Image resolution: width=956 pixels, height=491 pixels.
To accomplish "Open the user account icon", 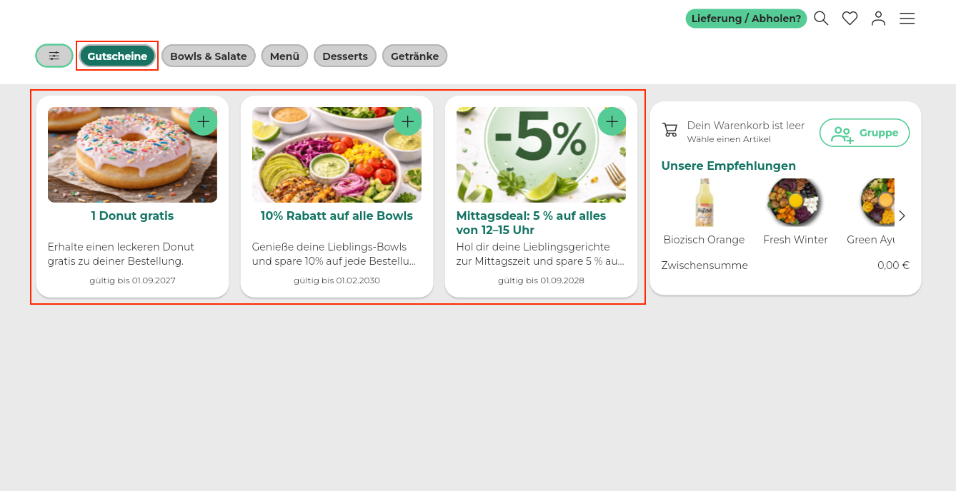I will [878, 19].
